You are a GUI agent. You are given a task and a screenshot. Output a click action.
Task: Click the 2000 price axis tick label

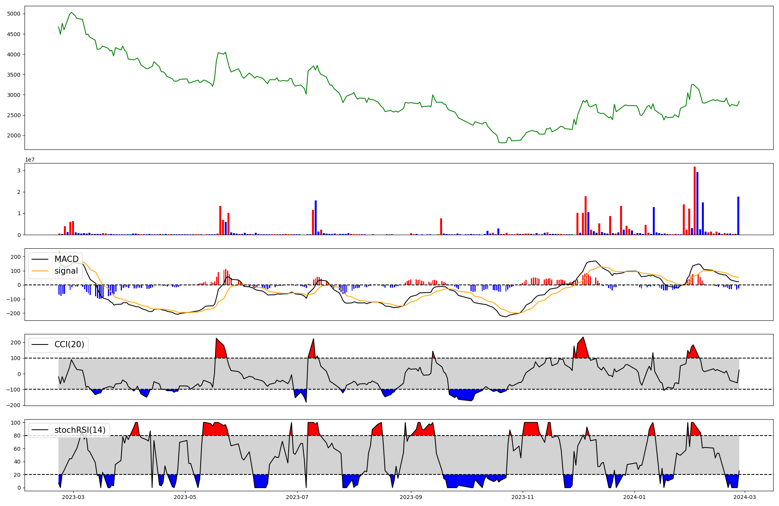click(x=13, y=136)
